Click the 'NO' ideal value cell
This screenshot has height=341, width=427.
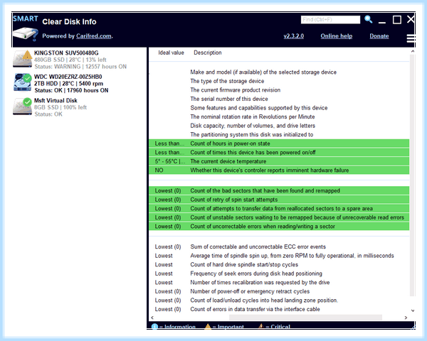pos(159,170)
